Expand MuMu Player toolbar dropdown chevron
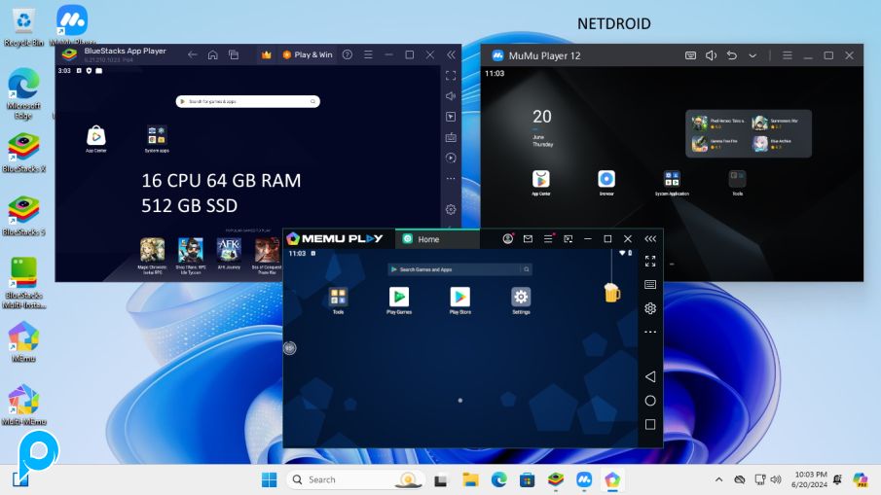881x495 pixels. coord(753,56)
